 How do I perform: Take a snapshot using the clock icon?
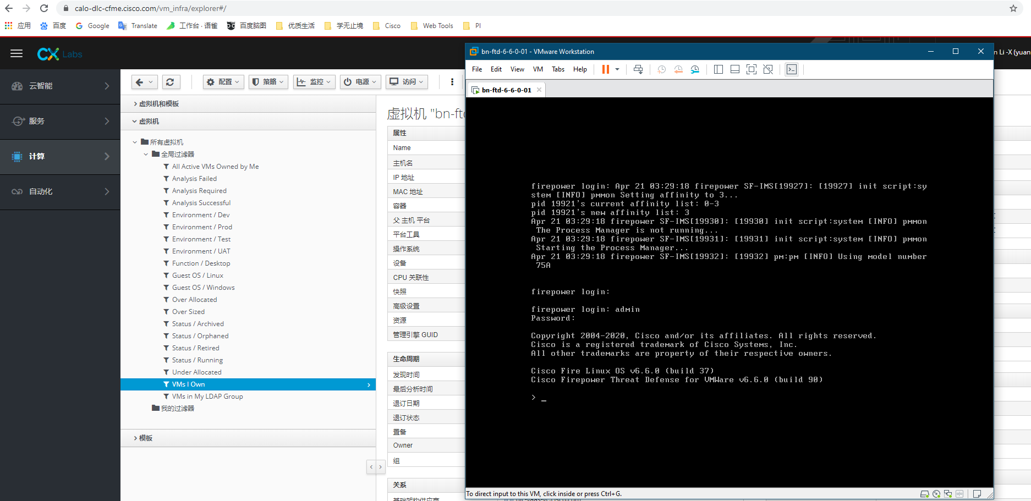click(662, 69)
